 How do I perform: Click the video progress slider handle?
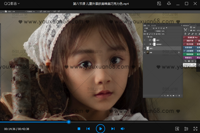tap(69, 122)
